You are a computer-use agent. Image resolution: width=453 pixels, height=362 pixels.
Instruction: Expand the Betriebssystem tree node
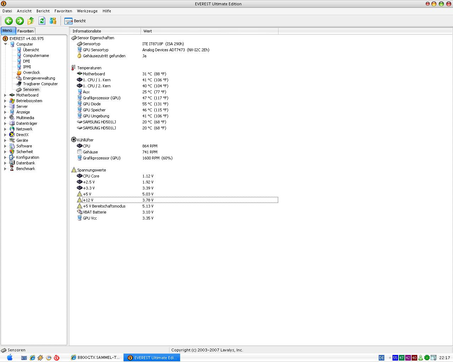tap(5, 101)
